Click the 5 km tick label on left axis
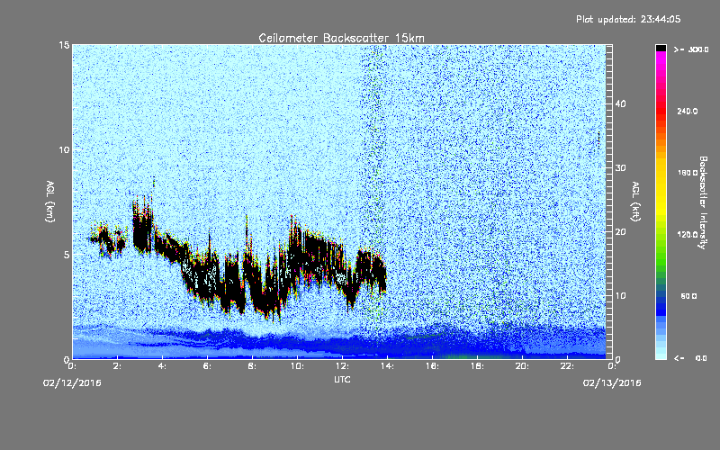 tap(67, 255)
